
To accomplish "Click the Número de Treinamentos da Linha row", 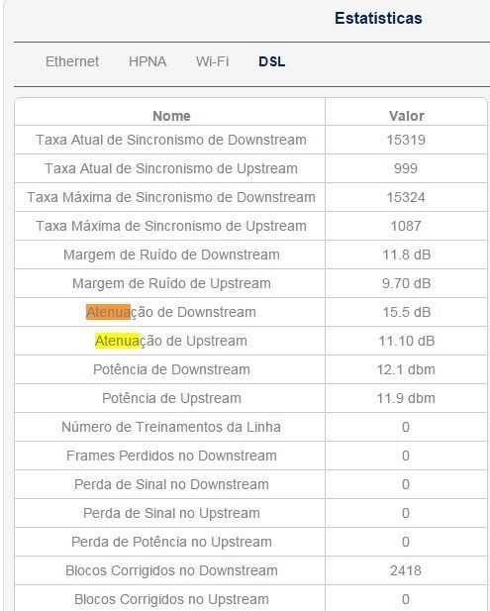I will point(250,427).
